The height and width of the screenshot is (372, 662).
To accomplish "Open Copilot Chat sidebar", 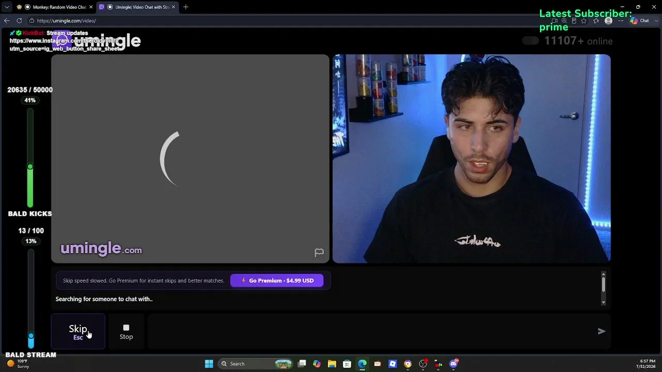I will point(640,21).
